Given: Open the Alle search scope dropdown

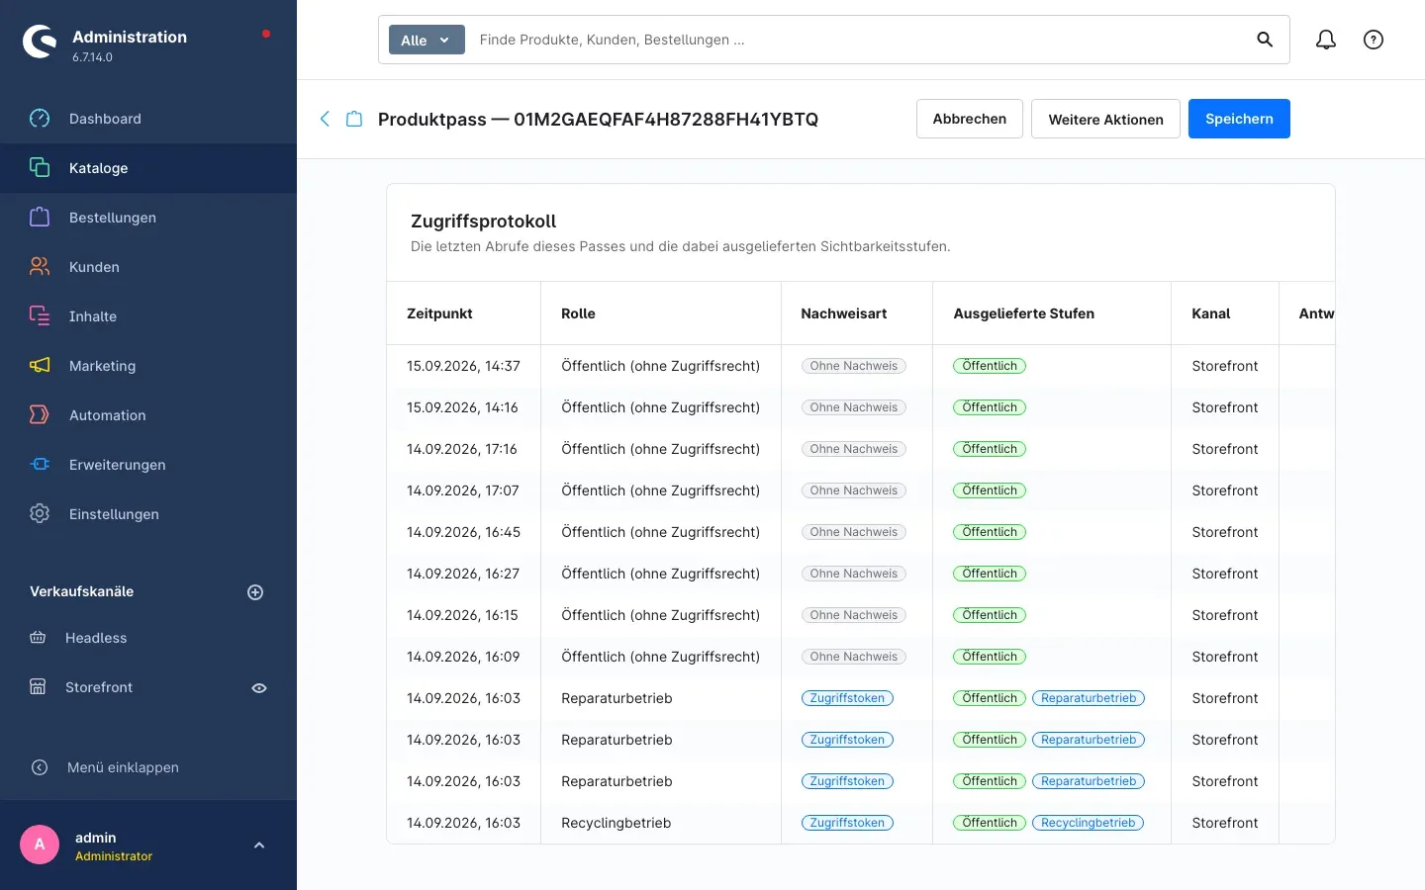Looking at the screenshot, I should [x=427, y=40].
